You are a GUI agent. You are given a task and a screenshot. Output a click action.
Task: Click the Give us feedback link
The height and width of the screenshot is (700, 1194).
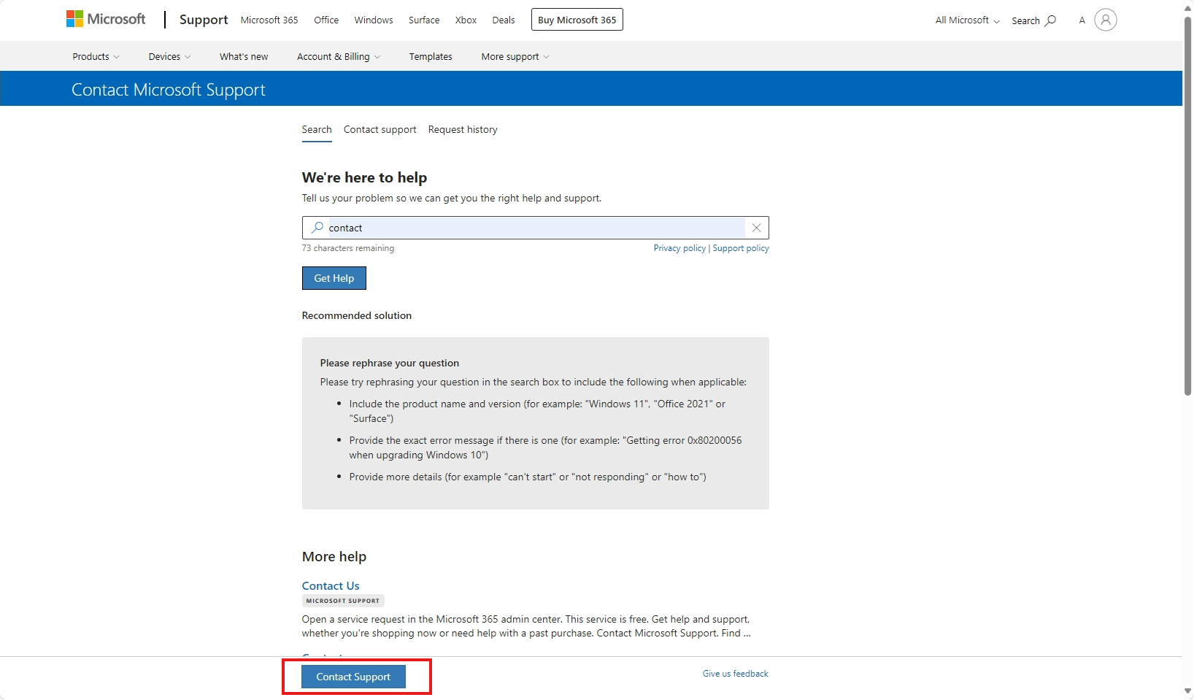click(736, 674)
